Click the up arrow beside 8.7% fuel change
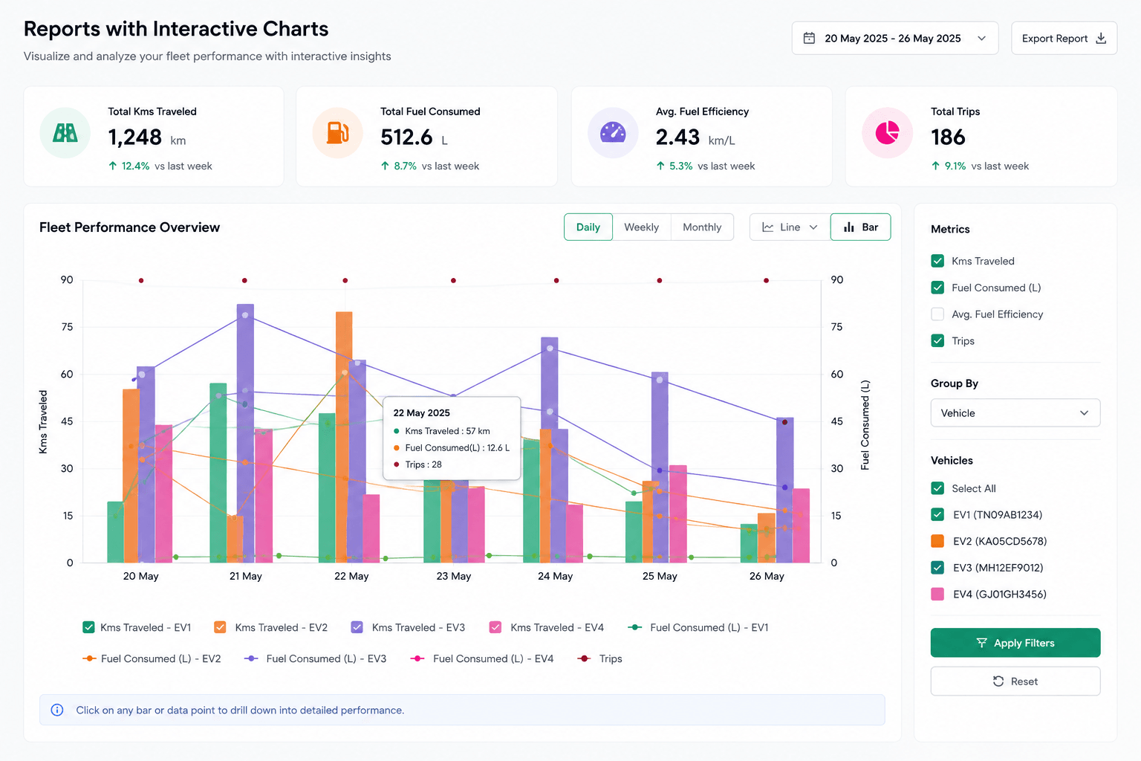The height and width of the screenshot is (761, 1141). 385,166
